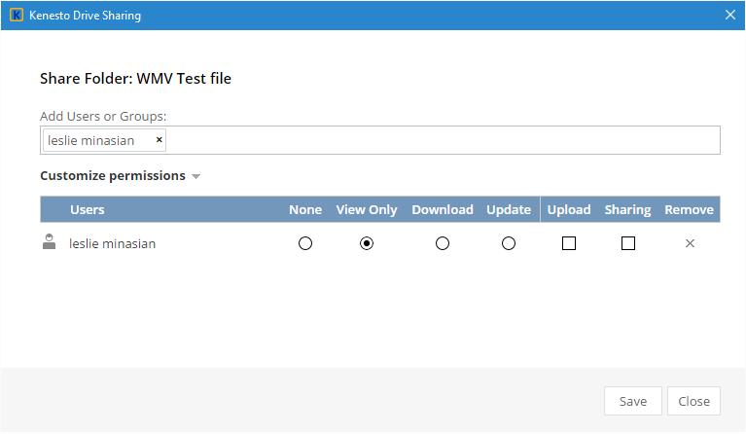Viewport: 746px width, 434px height.
Task: Click the Download column header
Action: pos(443,209)
